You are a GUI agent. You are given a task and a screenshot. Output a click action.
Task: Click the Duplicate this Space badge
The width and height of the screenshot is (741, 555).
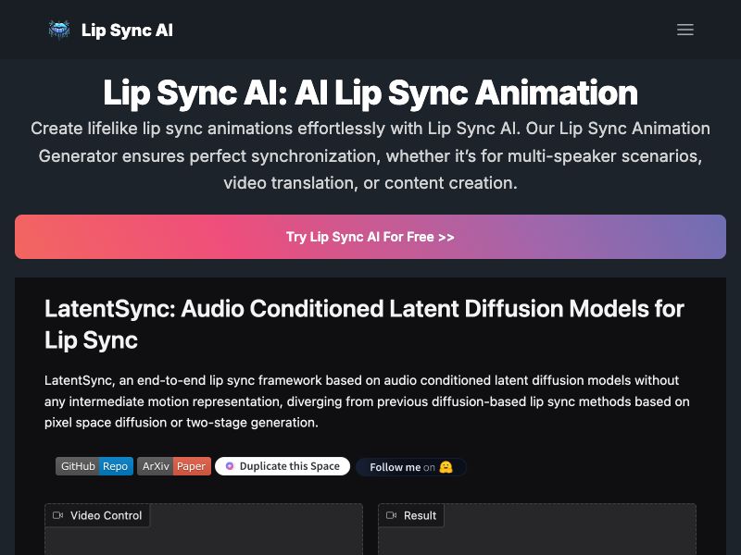tap(283, 466)
